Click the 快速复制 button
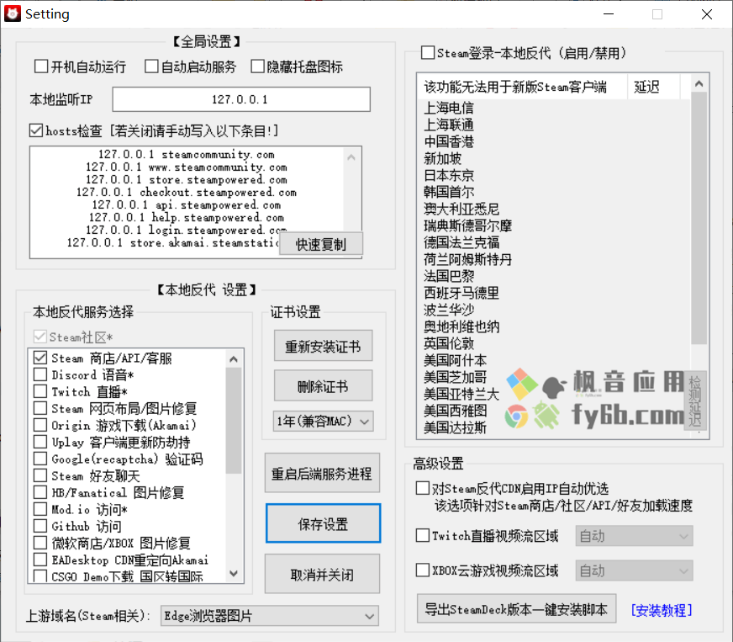733x642 pixels. 321,244
